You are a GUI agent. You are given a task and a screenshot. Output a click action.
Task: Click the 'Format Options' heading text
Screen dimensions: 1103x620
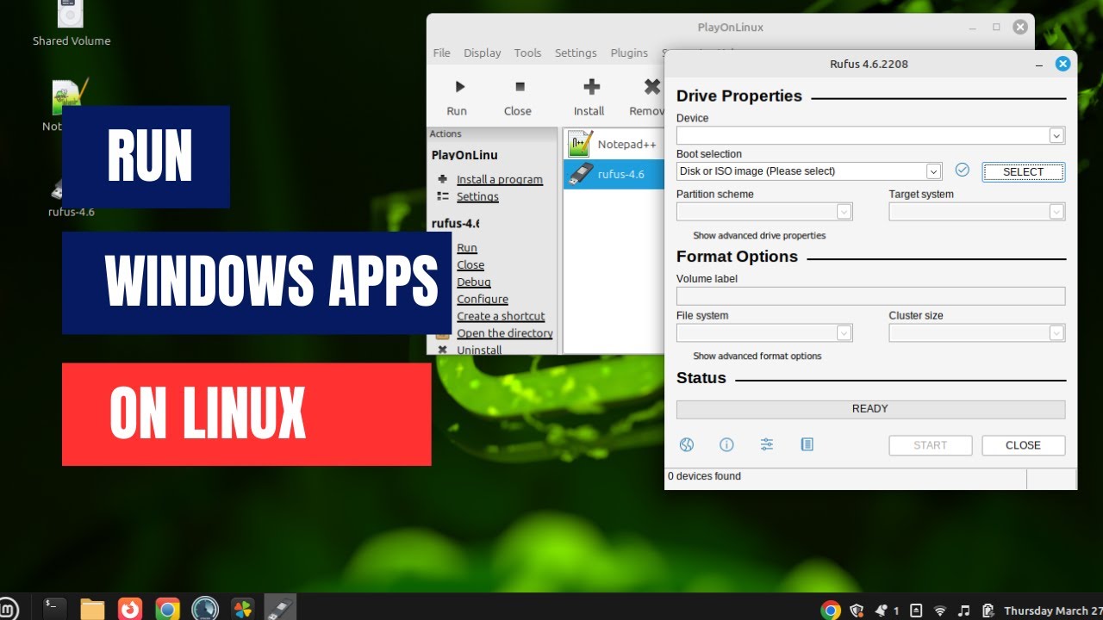pos(737,257)
